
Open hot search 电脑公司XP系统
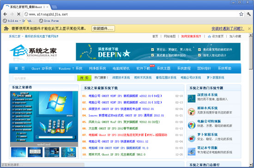pyautogui.click(x=191, y=78)
